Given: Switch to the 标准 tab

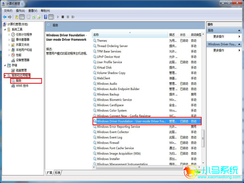Looking at the screenshot, I should click(x=57, y=173).
